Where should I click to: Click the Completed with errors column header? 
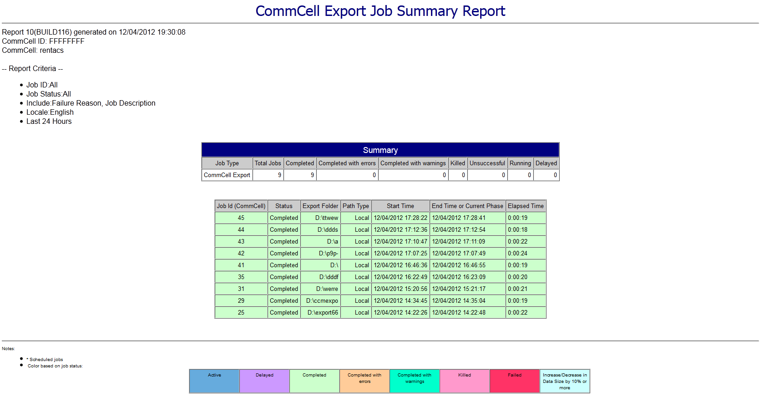click(x=347, y=163)
